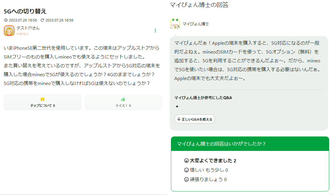Viewport: 333px width, 195px height.
Task: Open the green three-dot post menu
Action: [155, 31]
